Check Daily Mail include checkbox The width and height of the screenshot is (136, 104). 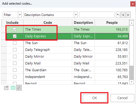pos(15,63)
